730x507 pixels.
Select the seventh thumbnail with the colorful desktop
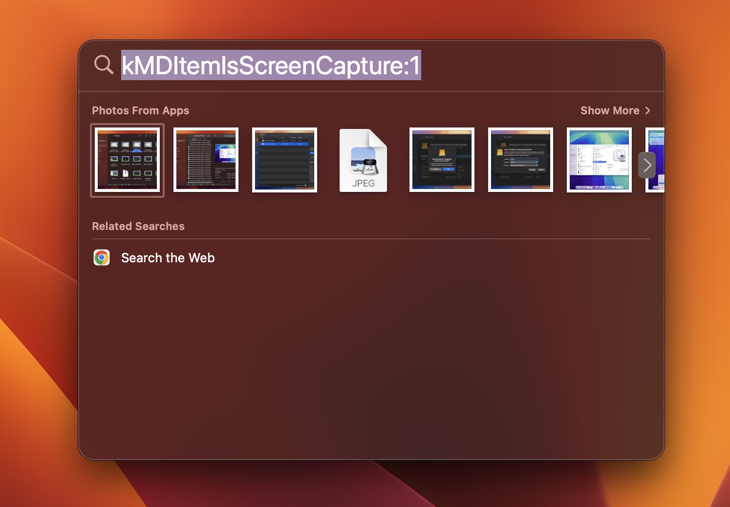599,160
